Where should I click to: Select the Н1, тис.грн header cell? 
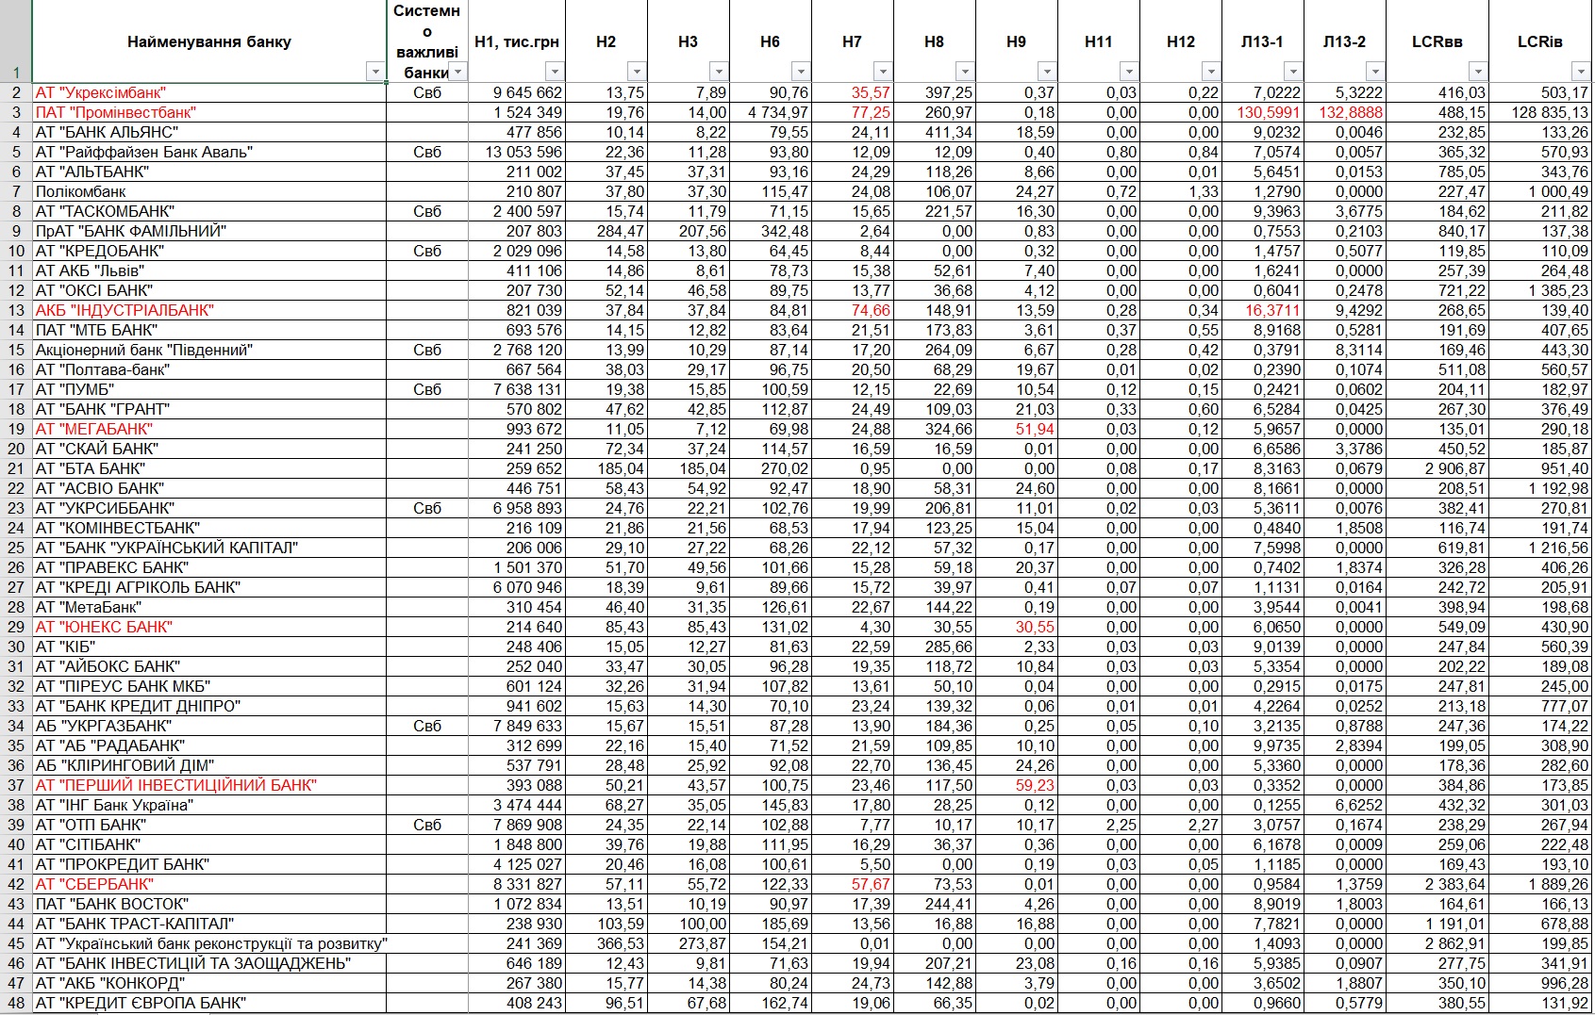[516, 41]
